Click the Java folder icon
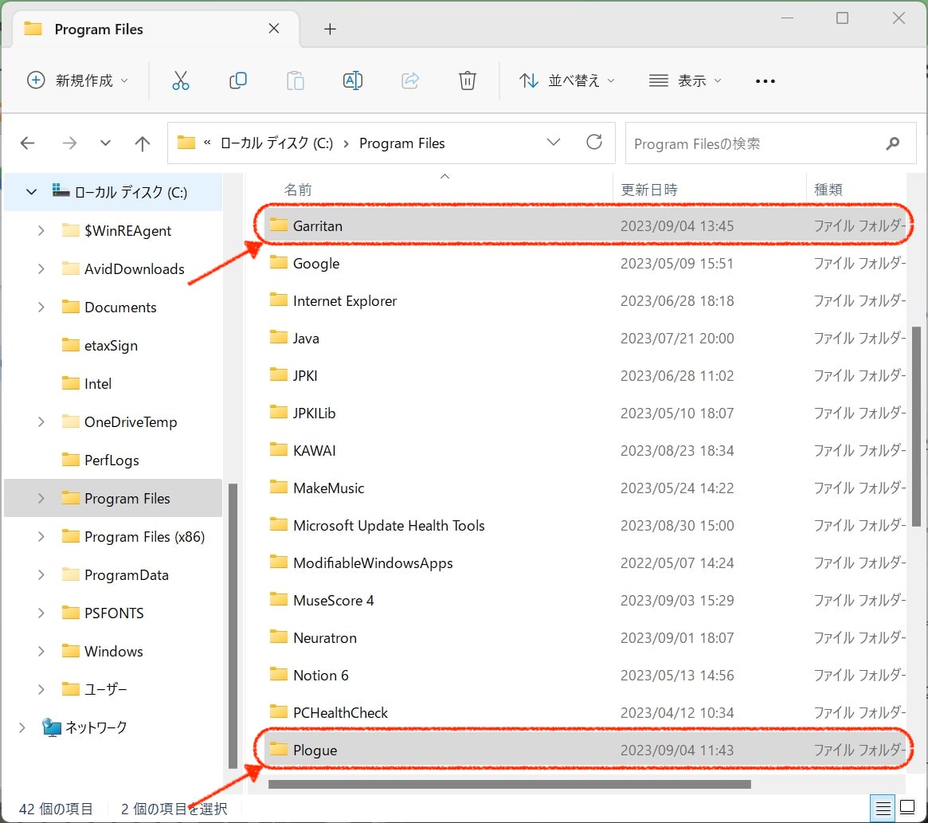The image size is (928, 823). tap(278, 338)
